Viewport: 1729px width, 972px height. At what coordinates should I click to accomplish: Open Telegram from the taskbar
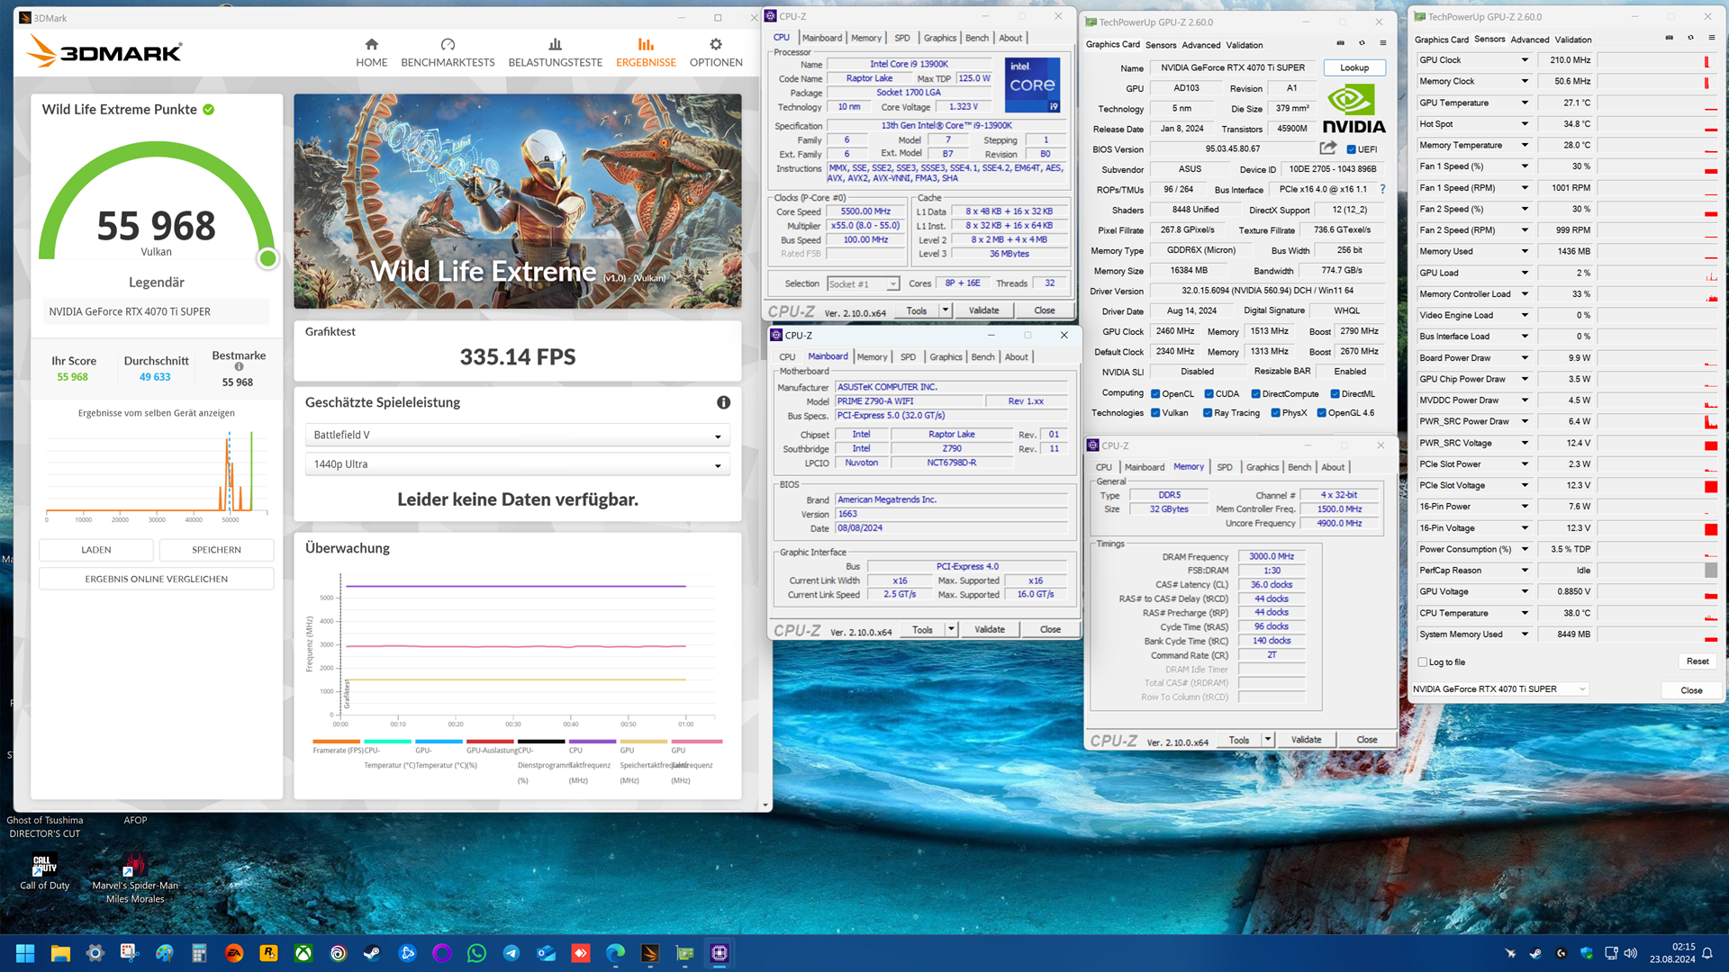511,953
